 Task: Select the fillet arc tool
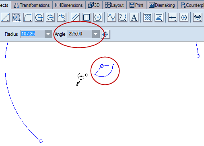[x=28, y=17]
